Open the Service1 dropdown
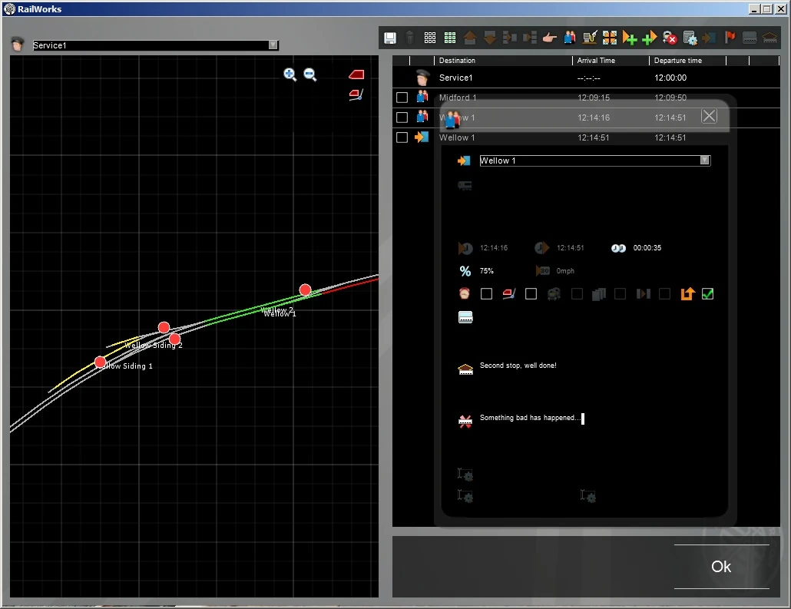Screen dimensions: 791x609 point(273,45)
